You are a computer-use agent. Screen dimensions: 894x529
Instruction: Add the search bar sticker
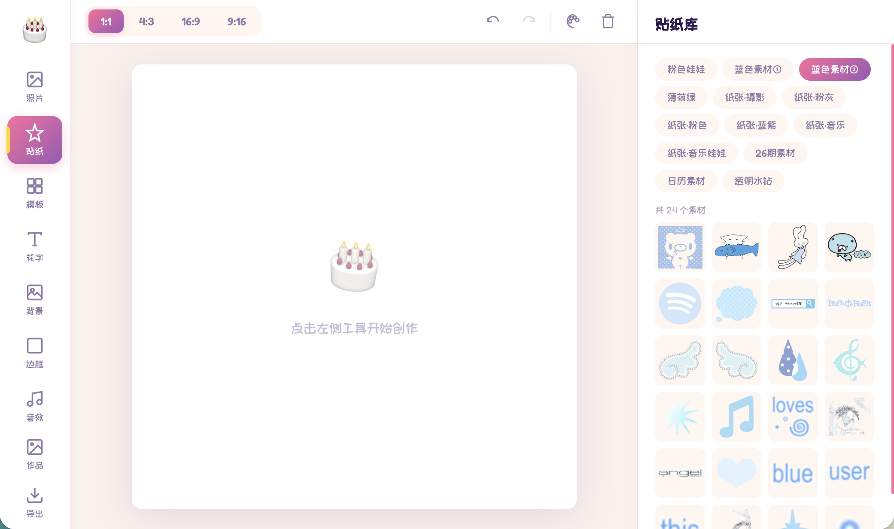pyautogui.click(x=793, y=304)
